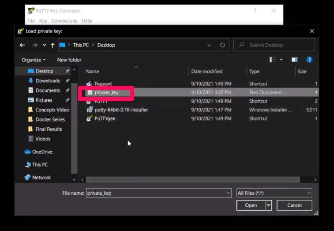Select Videos in the navigation pane

click(x=43, y=139)
